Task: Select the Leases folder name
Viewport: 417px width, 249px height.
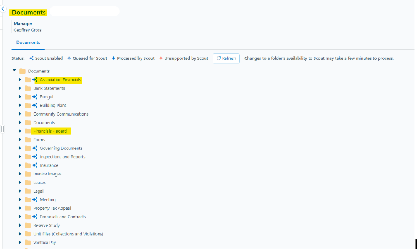Action: 39,183
